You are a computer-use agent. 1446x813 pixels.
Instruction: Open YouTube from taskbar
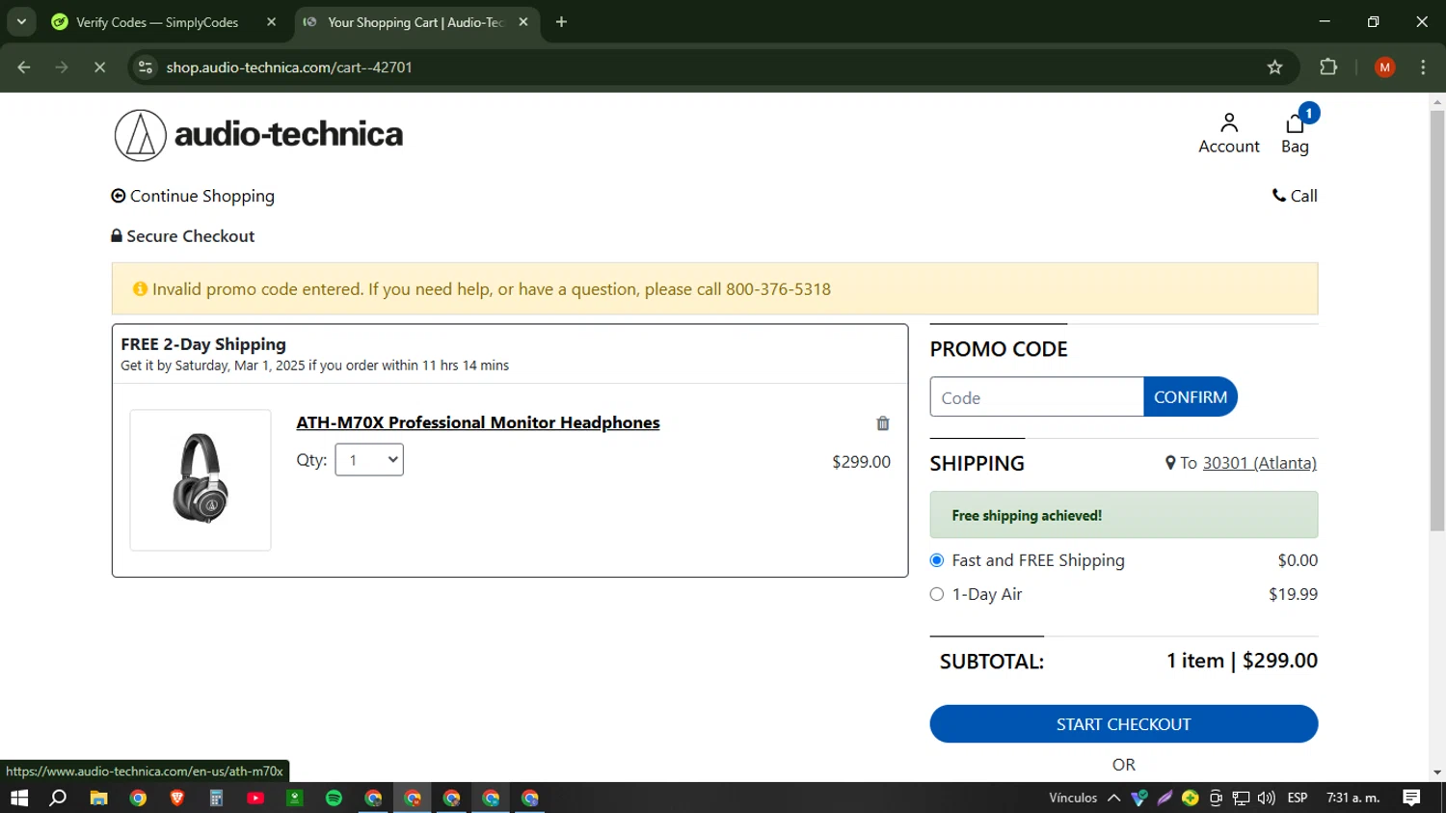255,798
